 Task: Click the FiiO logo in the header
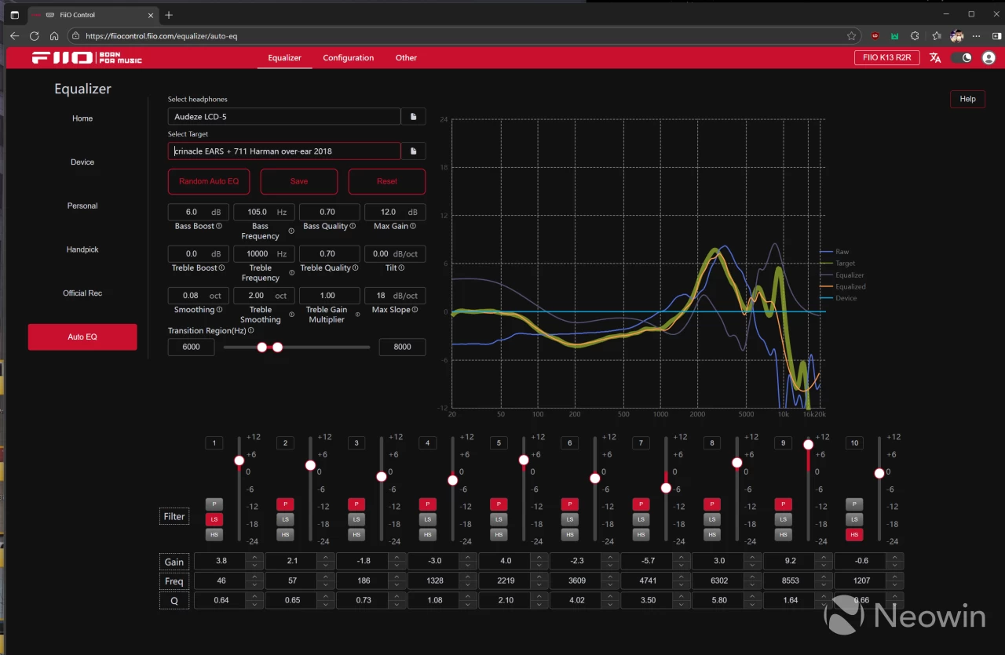(x=87, y=57)
